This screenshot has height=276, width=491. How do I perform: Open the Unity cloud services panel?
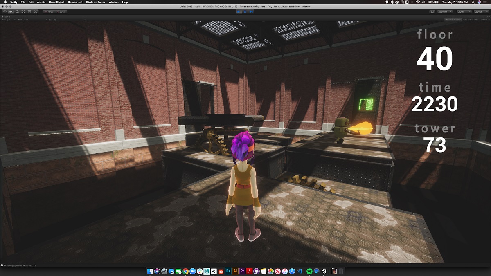click(432, 11)
